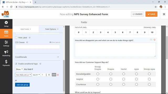Select Strongly Agree for Courteous
The width and height of the screenshot is (168, 94).
click(149, 84)
